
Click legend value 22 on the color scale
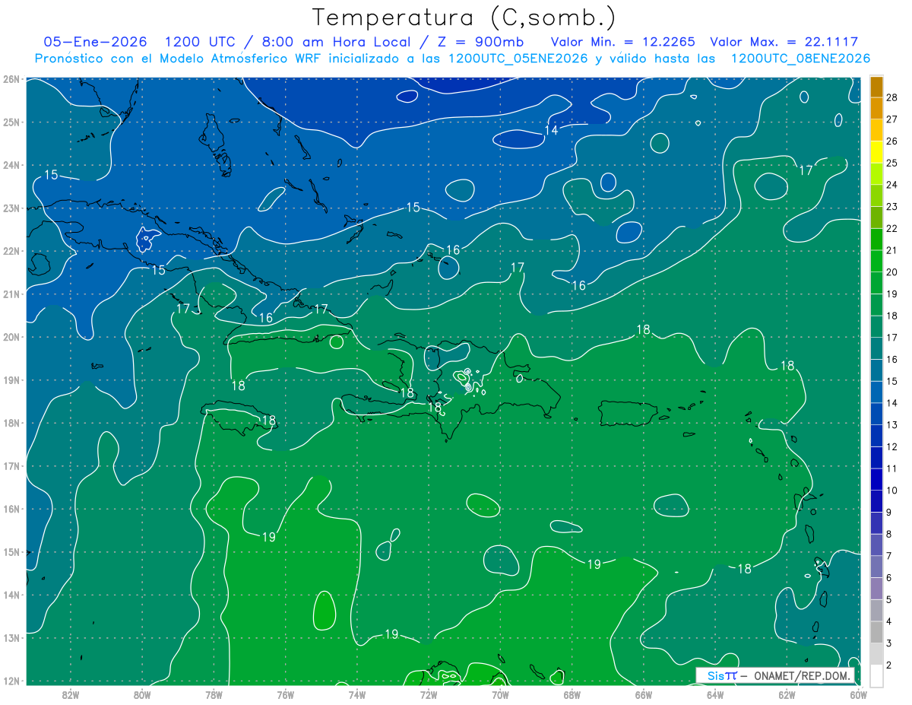892,228
